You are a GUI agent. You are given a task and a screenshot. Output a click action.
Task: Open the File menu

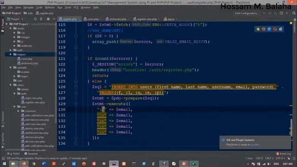click(x=3, y=7)
